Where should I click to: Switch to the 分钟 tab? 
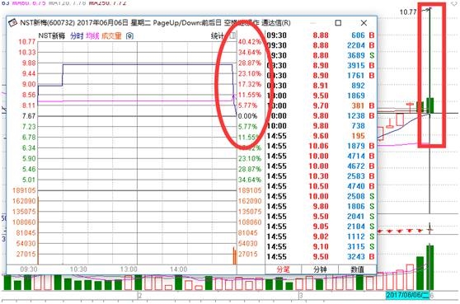click(320, 269)
